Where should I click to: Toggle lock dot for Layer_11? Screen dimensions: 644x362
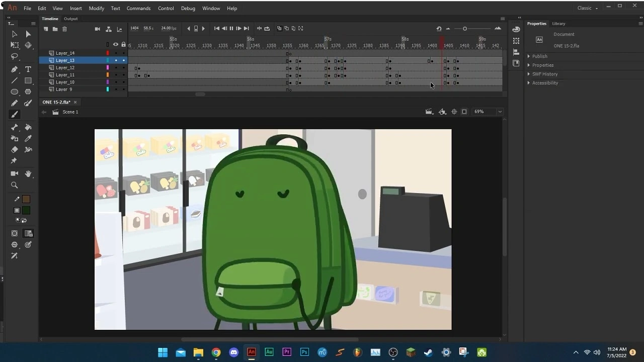123,75
